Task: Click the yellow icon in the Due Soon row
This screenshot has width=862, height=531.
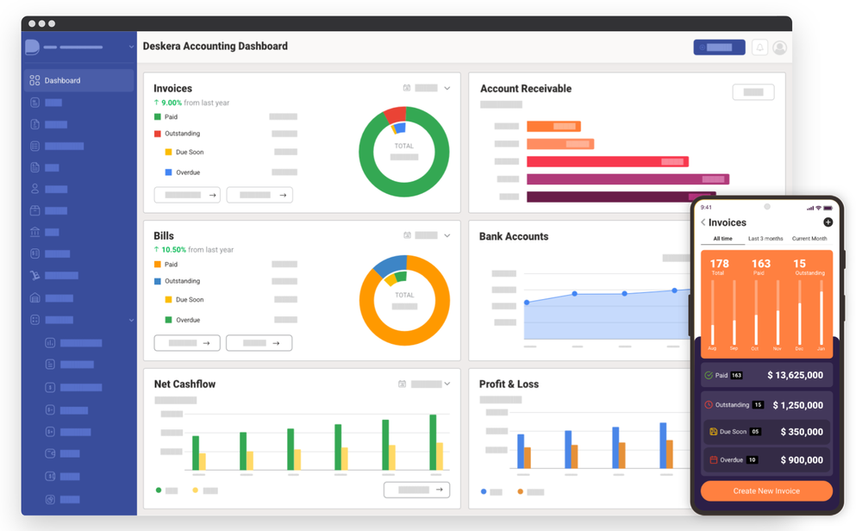Action: click(714, 432)
